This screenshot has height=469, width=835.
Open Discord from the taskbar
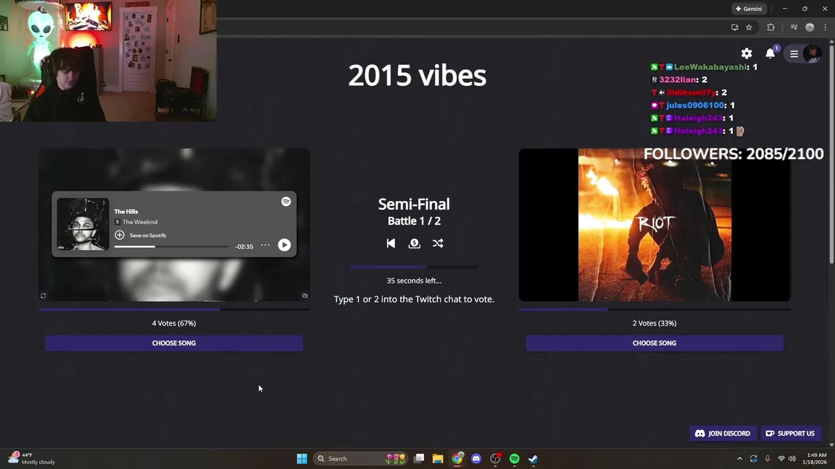(x=476, y=459)
